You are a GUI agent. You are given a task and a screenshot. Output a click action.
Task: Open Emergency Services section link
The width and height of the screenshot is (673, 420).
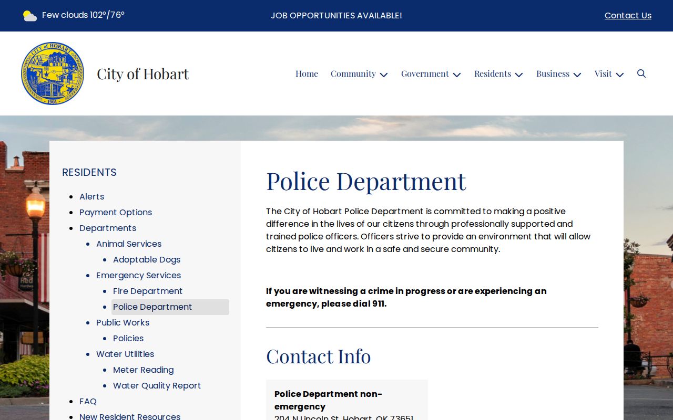tap(138, 275)
